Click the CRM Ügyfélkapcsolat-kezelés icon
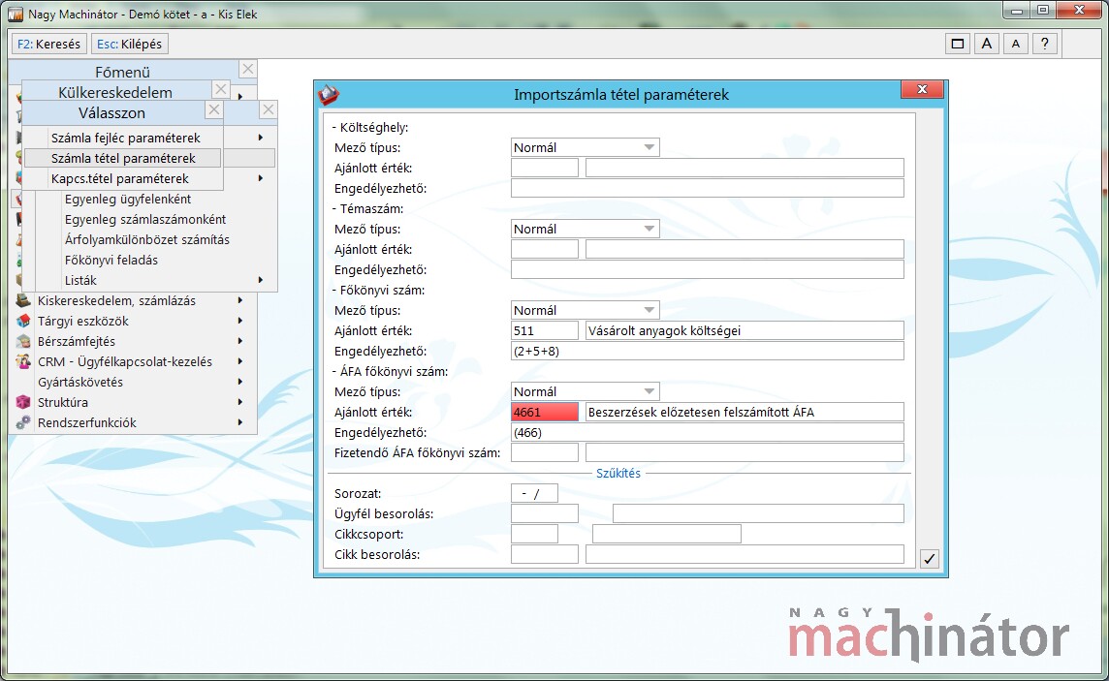The width and height of the screenshot is (1109, 681). [23, 362]
